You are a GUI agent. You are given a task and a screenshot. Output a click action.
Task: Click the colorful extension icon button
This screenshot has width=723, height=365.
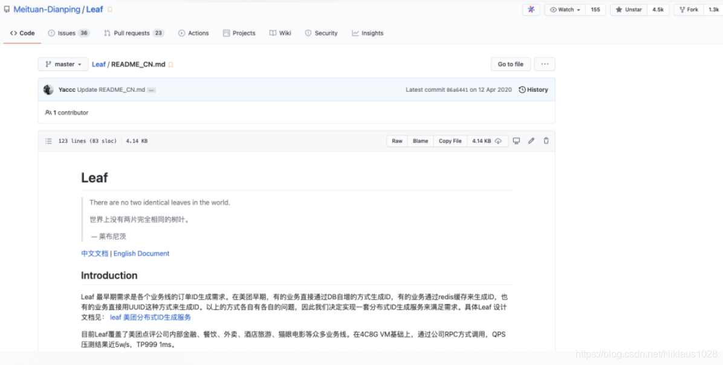pos(531,10)
